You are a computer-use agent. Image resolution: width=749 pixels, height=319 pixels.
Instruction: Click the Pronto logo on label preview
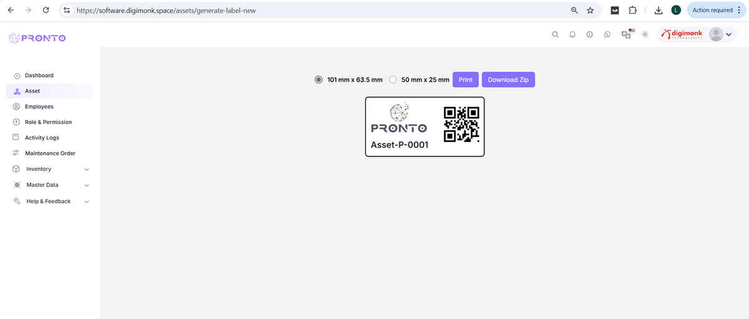tap(399, 118)
